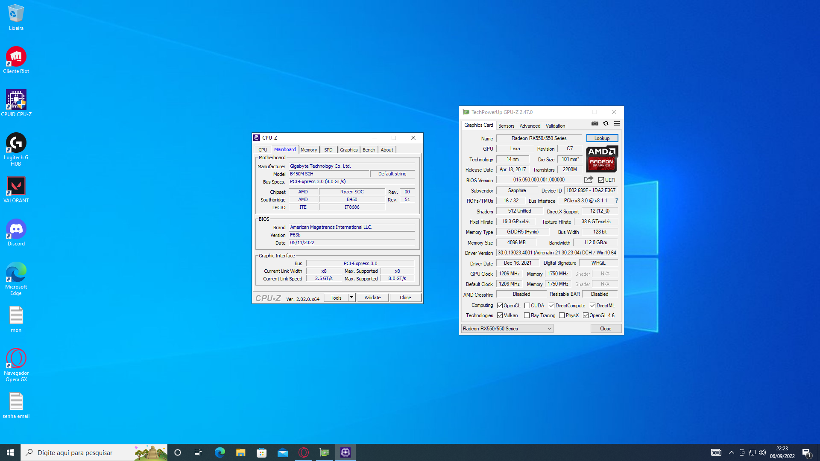Open the CPU-Z Tools dropdown arrow
820x461 pixels.
point(351,298)
